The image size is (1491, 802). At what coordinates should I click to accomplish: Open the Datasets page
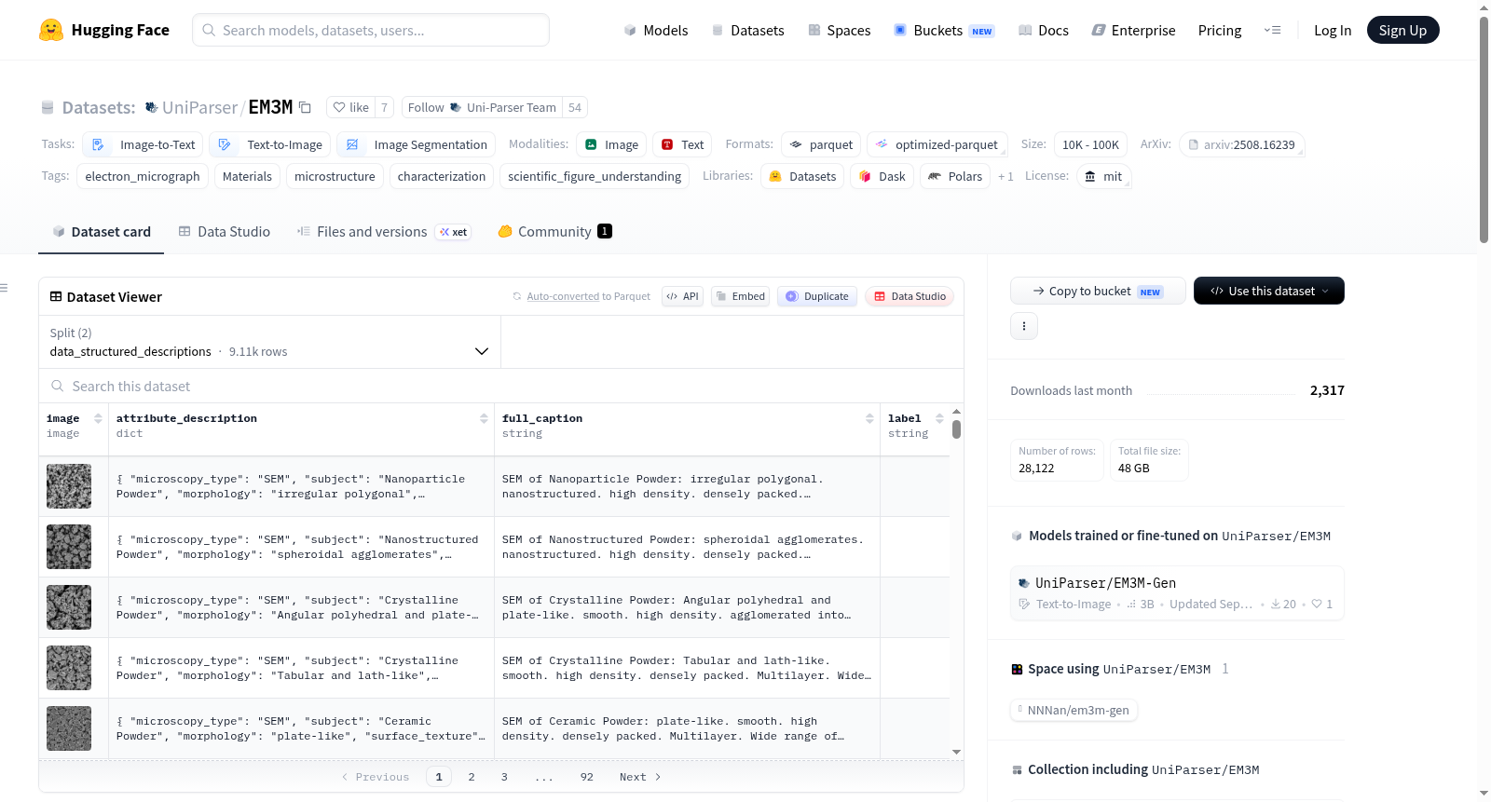click(x=748, y=30)
